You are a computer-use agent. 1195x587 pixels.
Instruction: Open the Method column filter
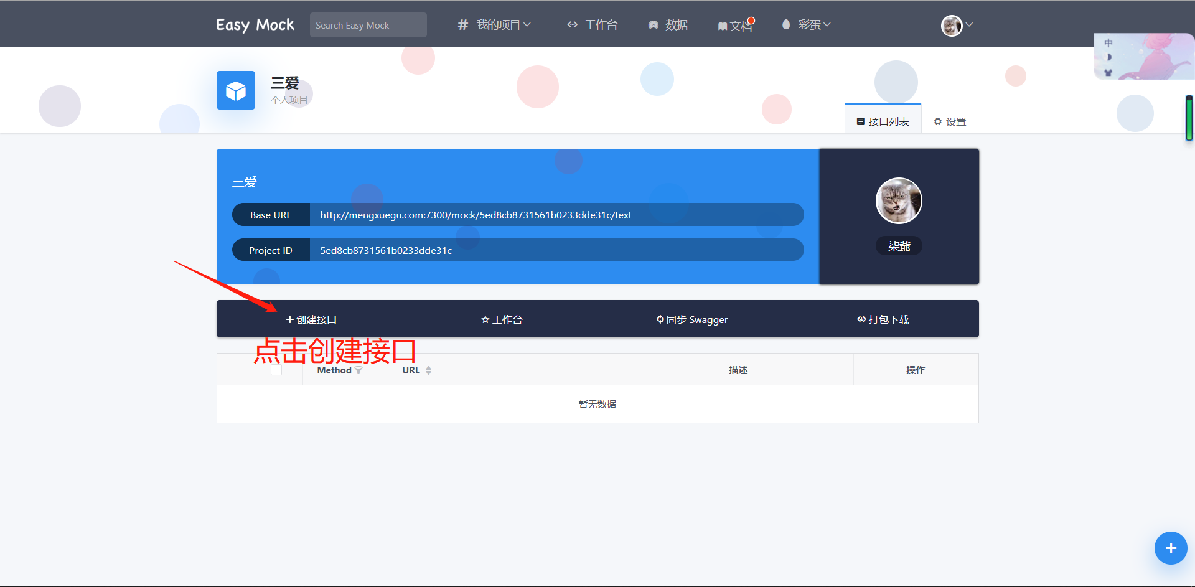[358, 370]
